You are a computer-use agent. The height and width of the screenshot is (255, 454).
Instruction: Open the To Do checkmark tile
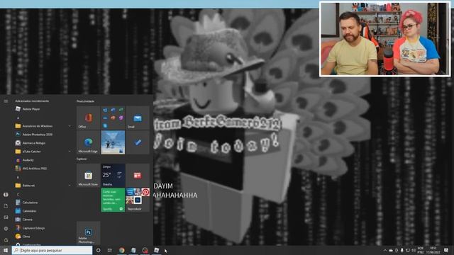click(x=138, y=142)
